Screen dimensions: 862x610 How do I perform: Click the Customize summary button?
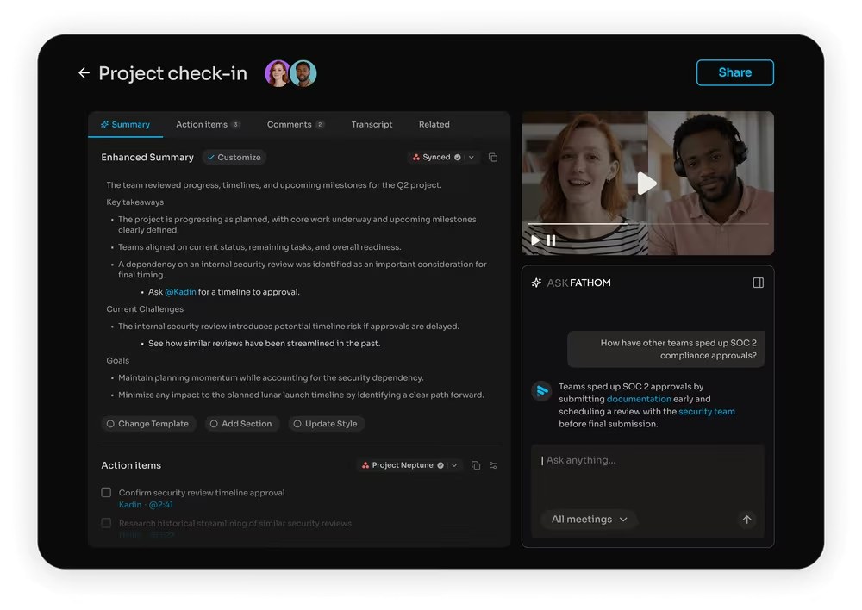tap(234, 157)
